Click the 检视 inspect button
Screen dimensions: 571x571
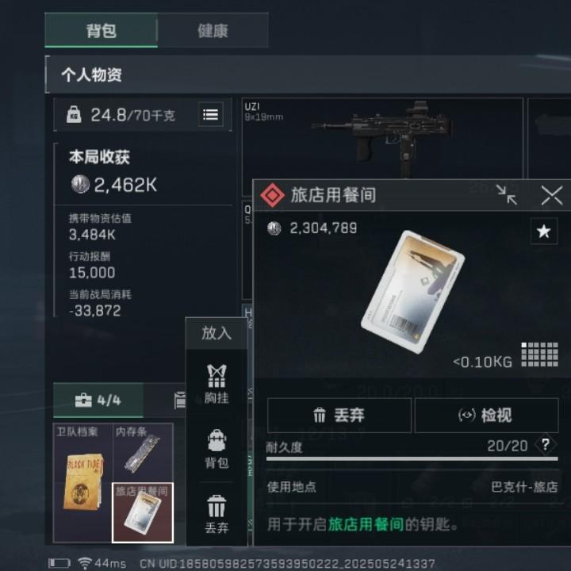[486, 415]
